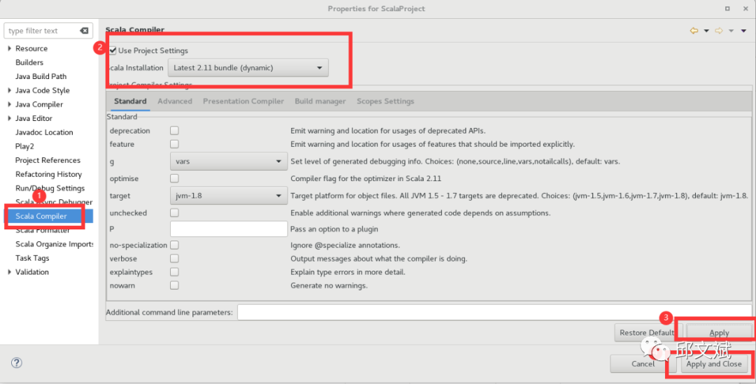
Task: Enable the feature warnings checkbox
Action: [x=174, y=143]
